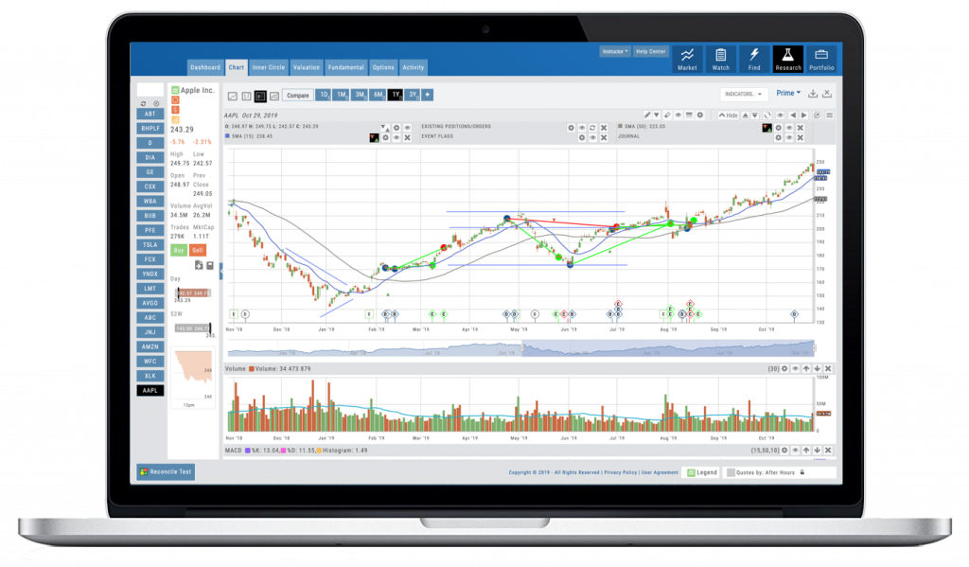
Task: Click the chart refresh icon in the toolbar
Action: pyautogui.click(x=766, y=115)
